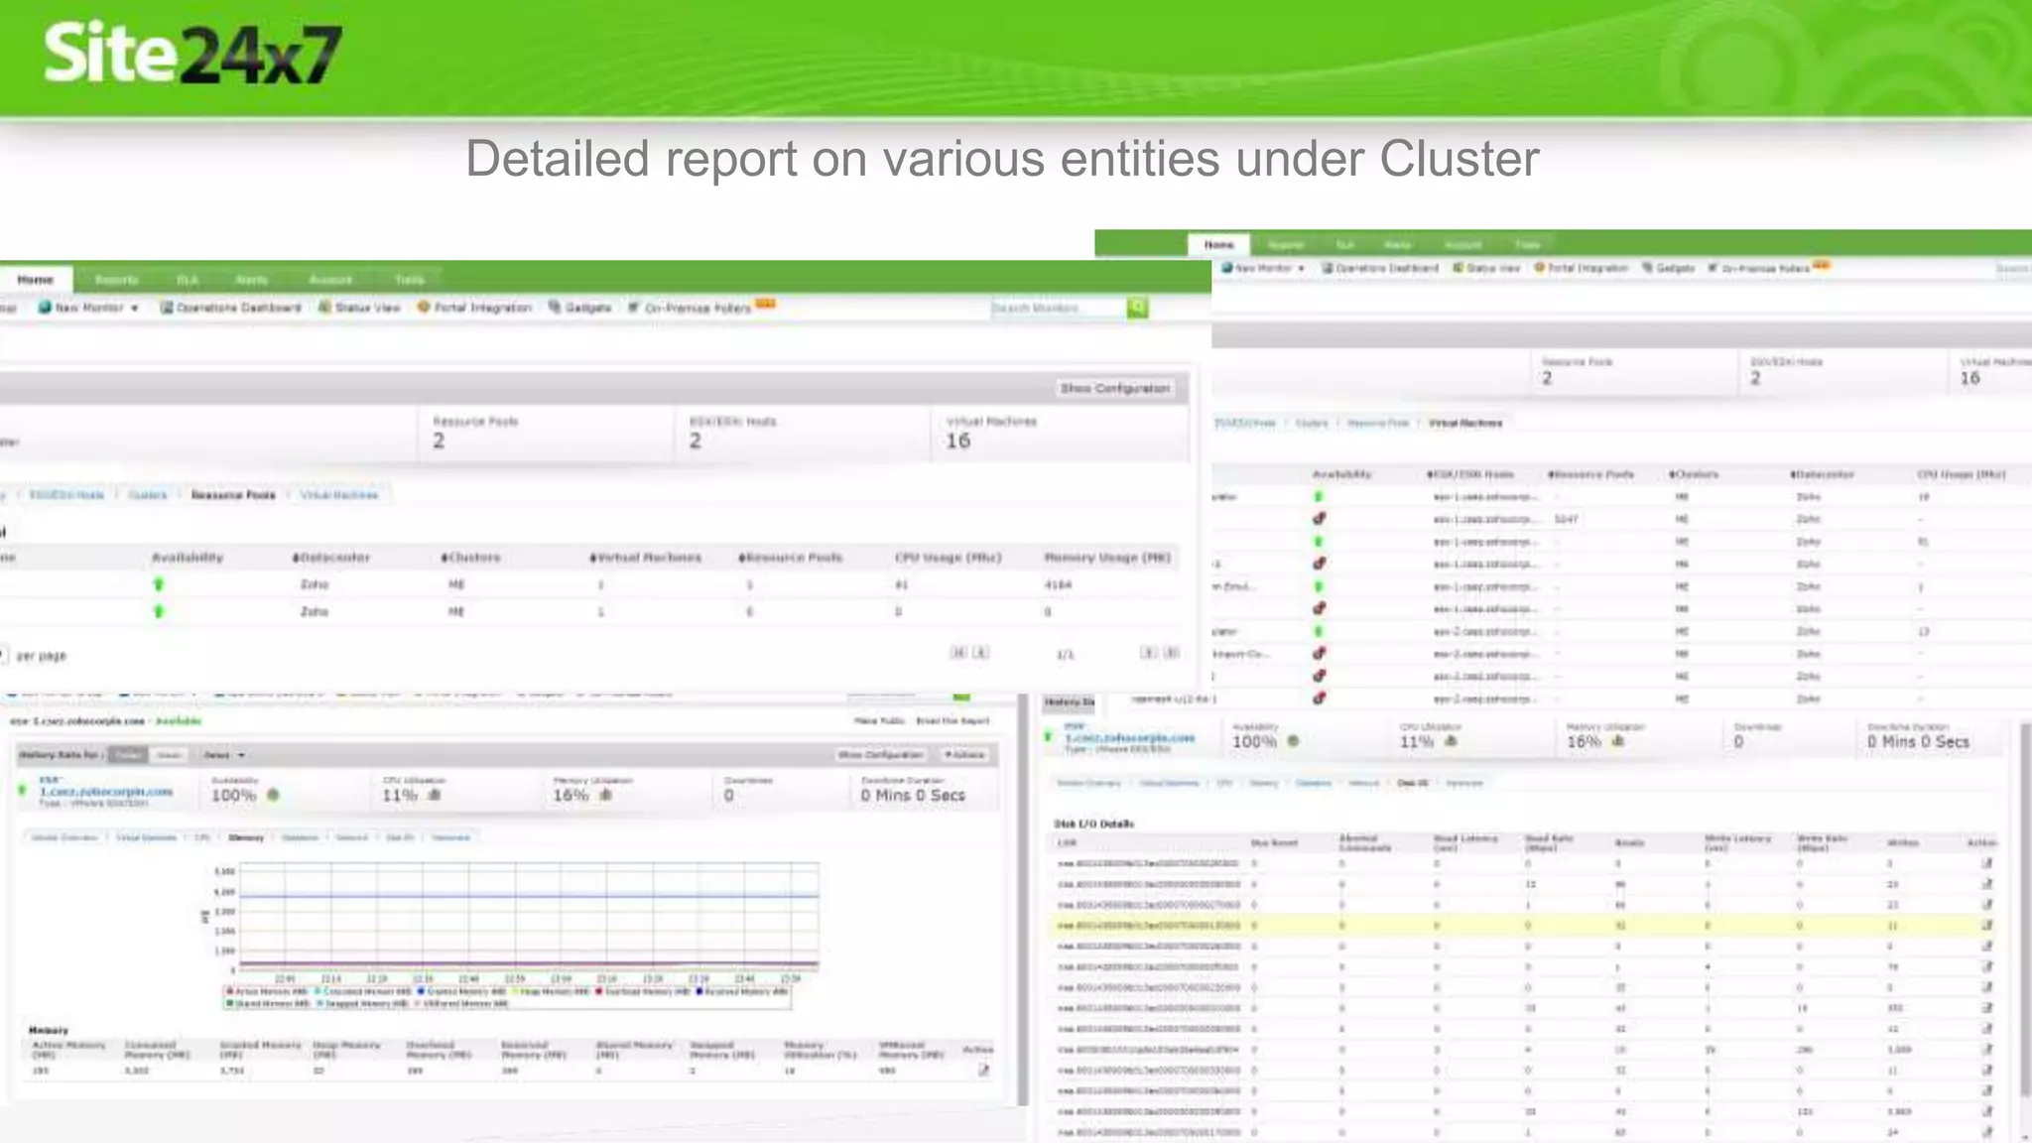Screen dimensions: 2032x1143
Task: Sort by Memory Usage (MB) column header
Action: [x=1107, y=558]
